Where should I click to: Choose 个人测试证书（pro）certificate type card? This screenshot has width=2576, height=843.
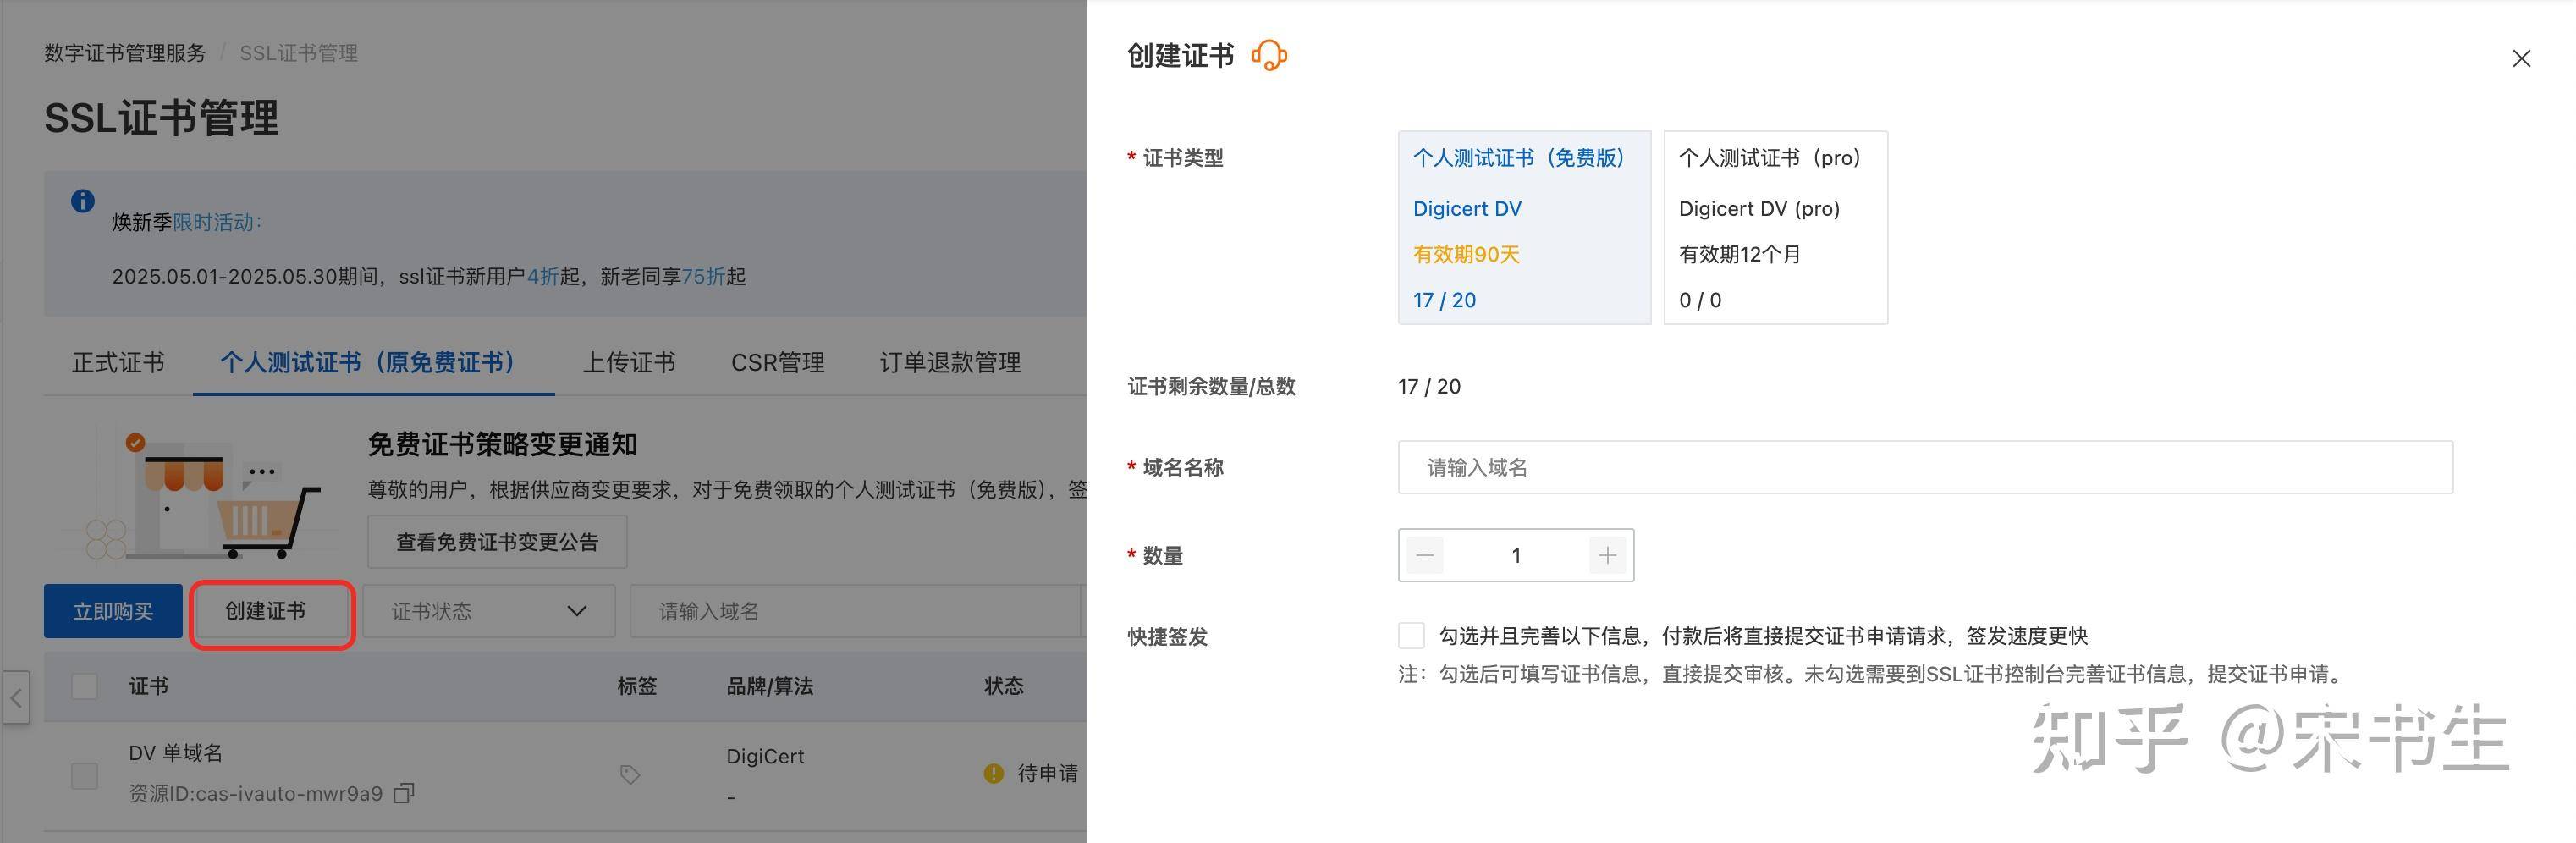tap(1775, 227)
